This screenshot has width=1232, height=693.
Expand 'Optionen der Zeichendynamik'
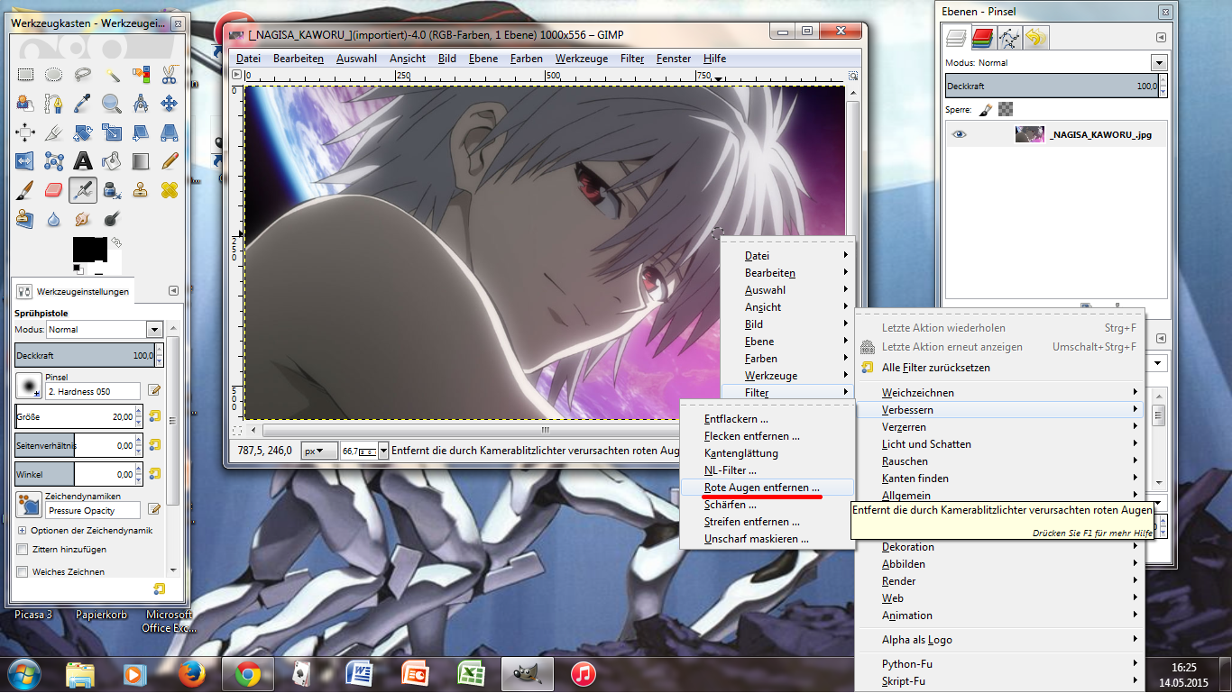(23, 531)
